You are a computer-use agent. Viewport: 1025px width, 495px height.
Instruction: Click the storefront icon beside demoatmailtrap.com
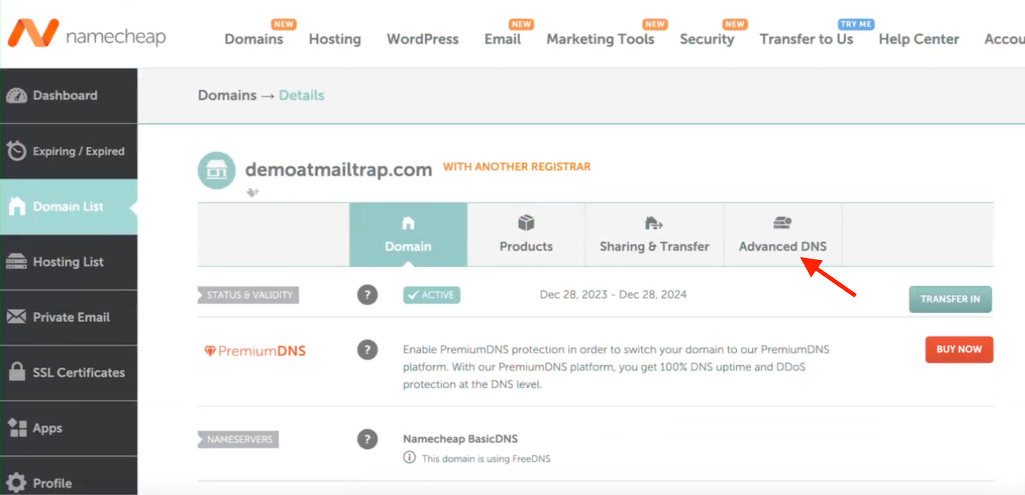tap(217, 170)
